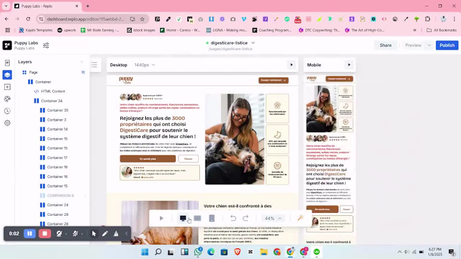Open the 44% zoom dropdown
The image size is (461, 259).
pyautogui.click(x=273, y=218)
